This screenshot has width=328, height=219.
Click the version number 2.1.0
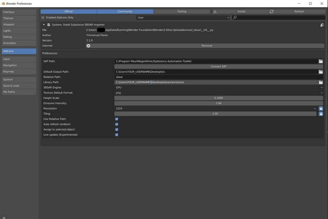(x=89, y=41)
